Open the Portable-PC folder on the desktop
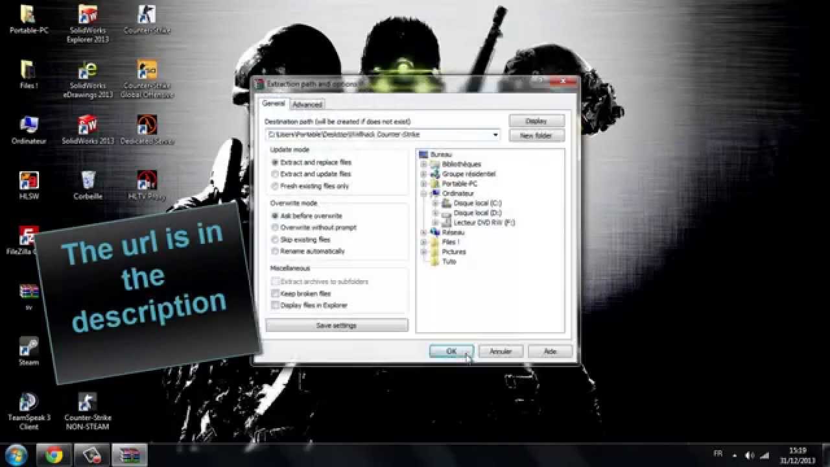This screenshot has width=830, height=467. point(29,19)
